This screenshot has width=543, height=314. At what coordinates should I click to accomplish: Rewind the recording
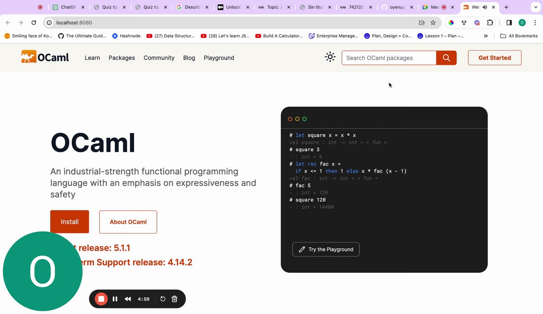(128, 299)
